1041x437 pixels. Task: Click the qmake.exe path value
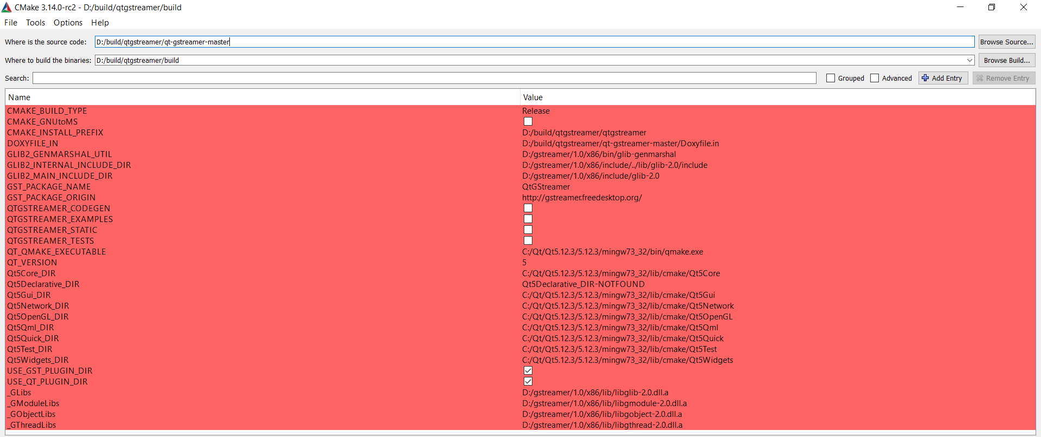pos(613,251)
